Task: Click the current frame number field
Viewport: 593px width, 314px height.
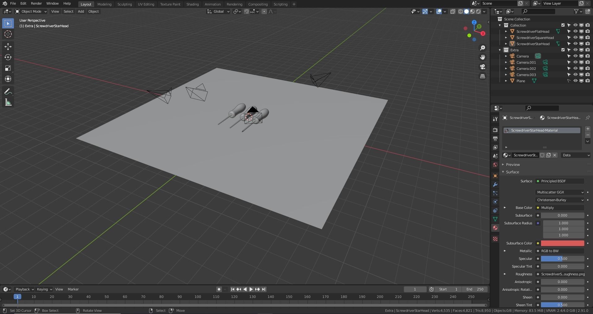Action: pos(415,289)
